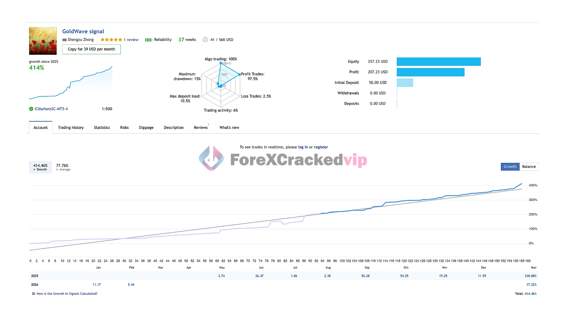This screenshot has height=318, width=566.
Task: Switch the chart to Growth view
Action: pos(510,167)
